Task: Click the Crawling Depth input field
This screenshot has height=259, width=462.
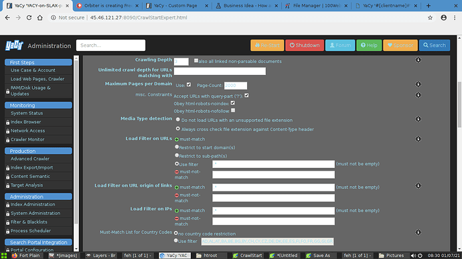Action: click(181, 62)
